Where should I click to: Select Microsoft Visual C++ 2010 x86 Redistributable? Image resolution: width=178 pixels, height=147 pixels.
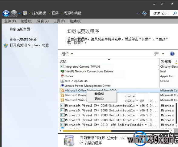pyautogui.click(x=111, y=125)
